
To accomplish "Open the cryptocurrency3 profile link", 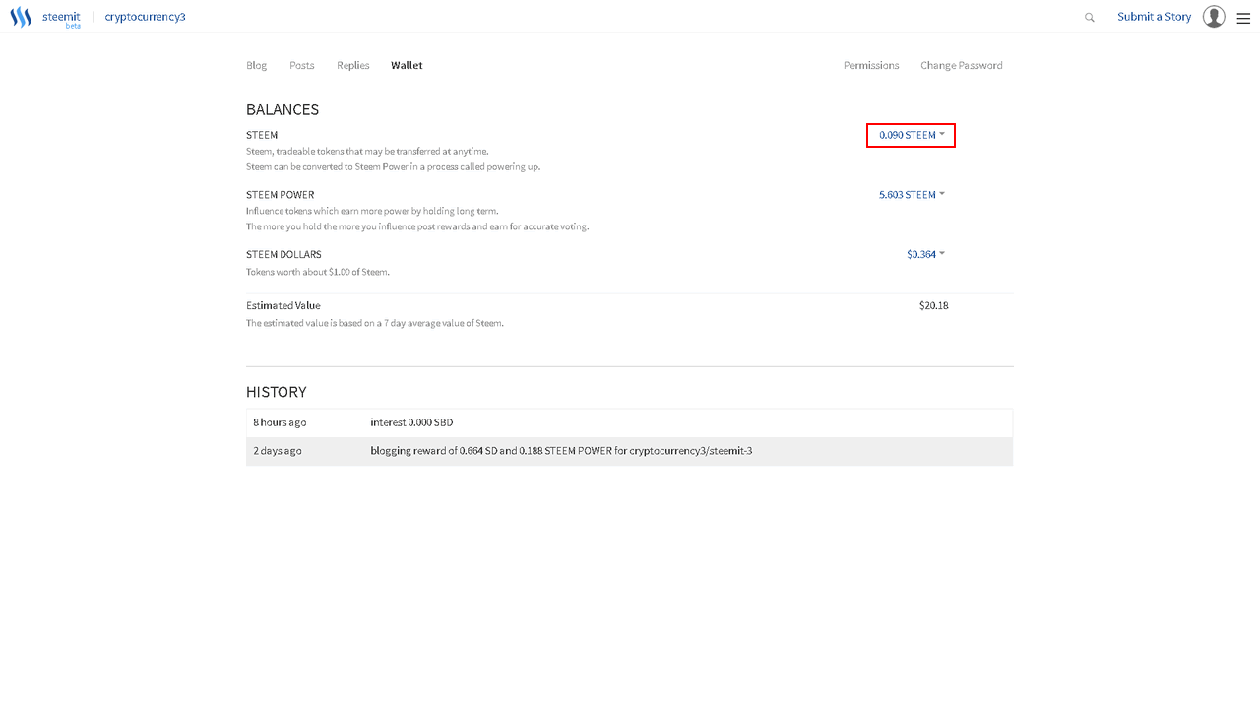I will click(145, 17).
